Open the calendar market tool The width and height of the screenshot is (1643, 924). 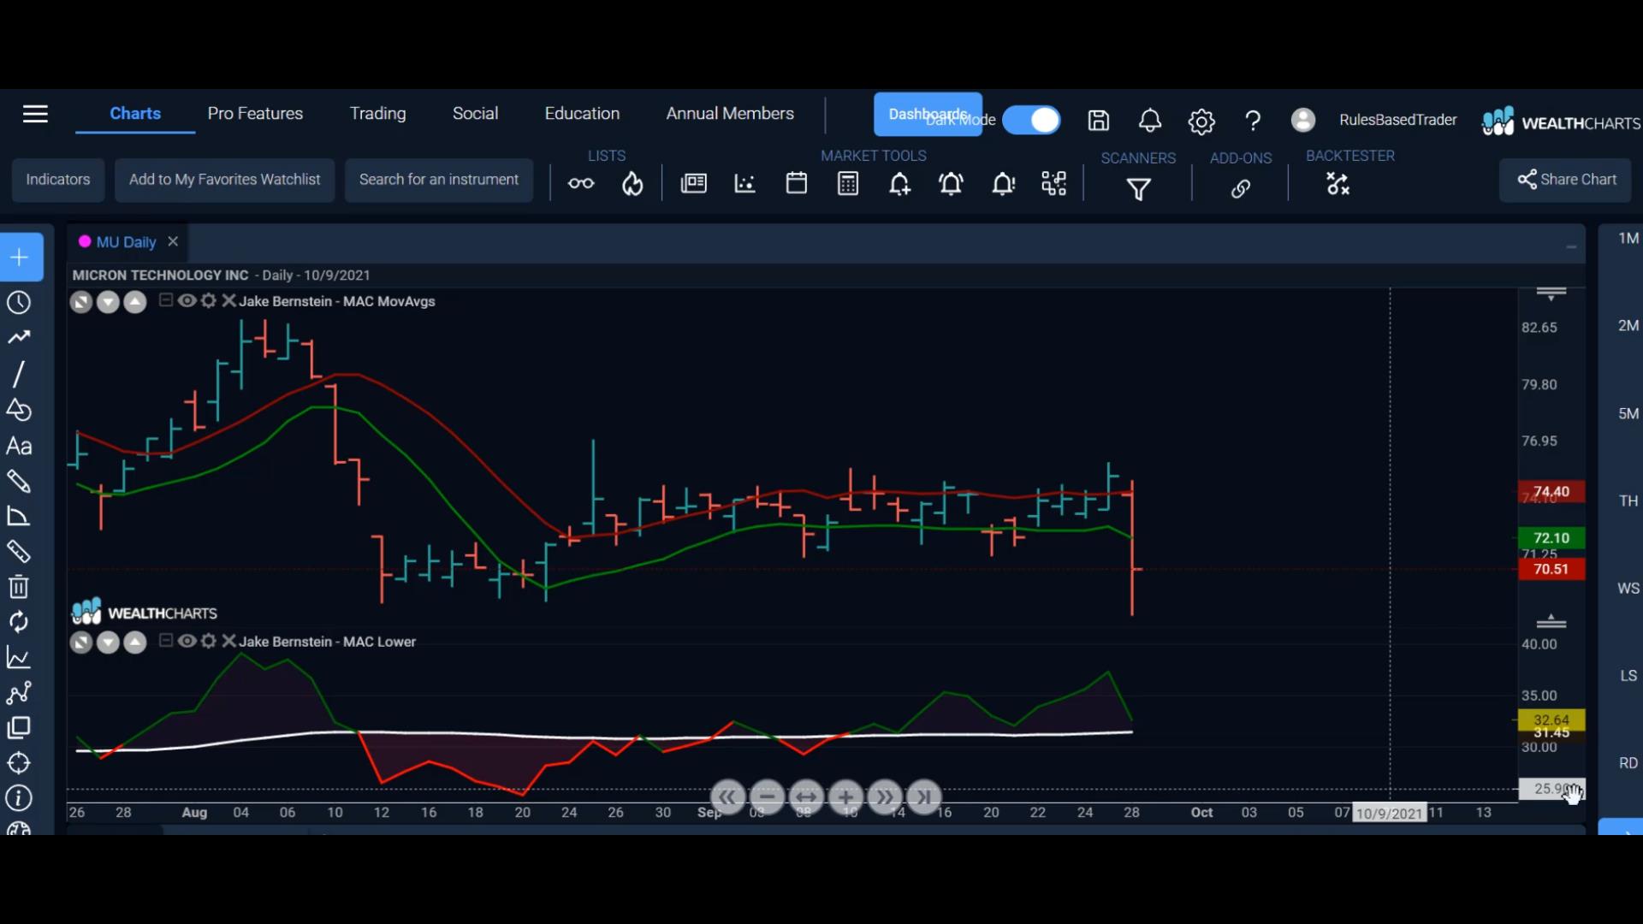[797, 183]
